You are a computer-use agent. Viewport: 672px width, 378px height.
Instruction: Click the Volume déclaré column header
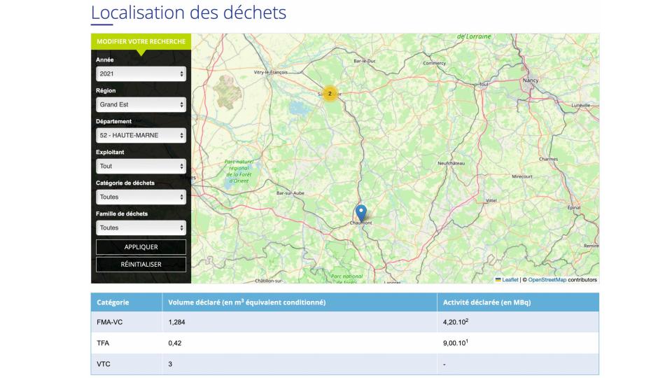click(300, 302)
